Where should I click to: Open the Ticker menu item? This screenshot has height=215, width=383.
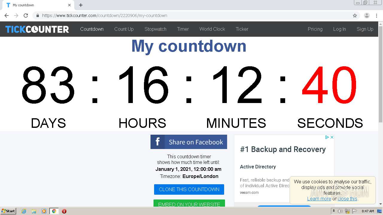pyautogui.click(x=242, y=29)
